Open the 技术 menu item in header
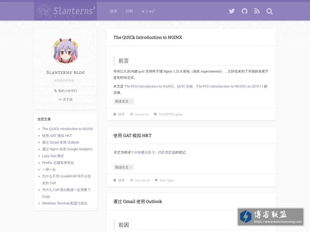 113,11
